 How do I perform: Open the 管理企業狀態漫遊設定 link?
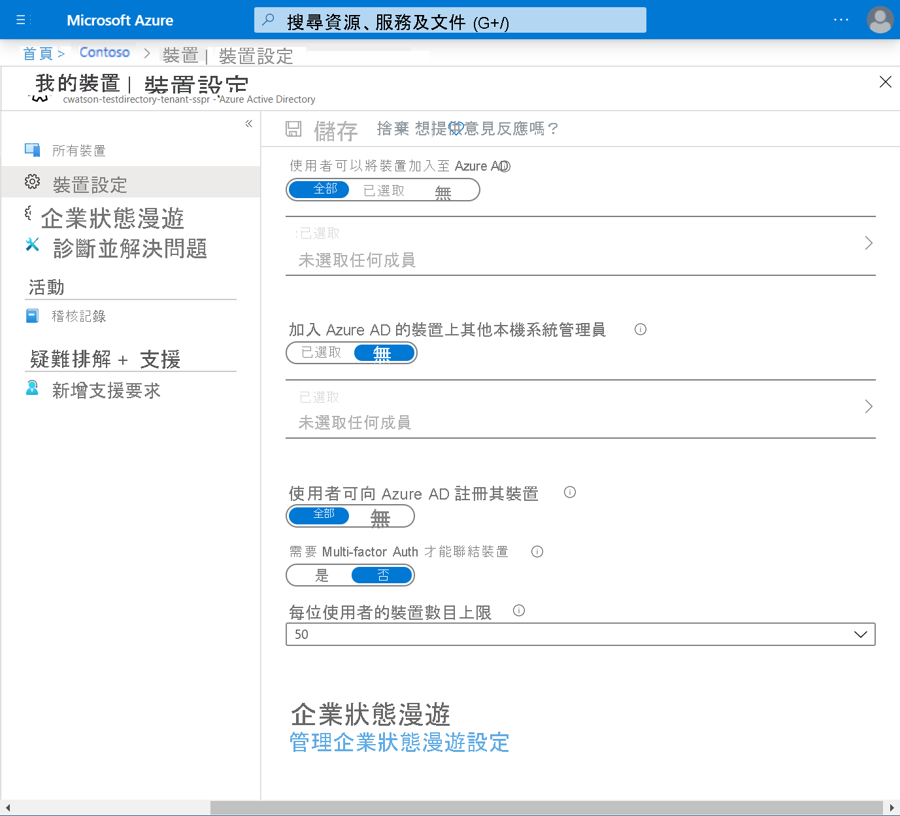[x=399, y=743]
